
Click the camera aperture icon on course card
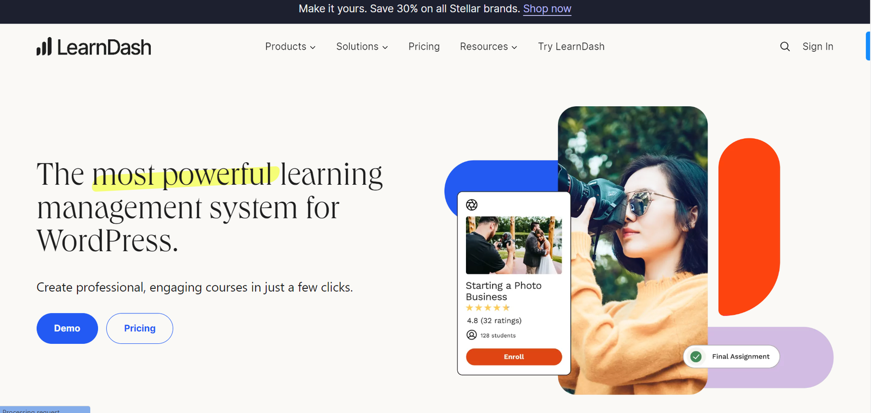(x=471, y=205)
